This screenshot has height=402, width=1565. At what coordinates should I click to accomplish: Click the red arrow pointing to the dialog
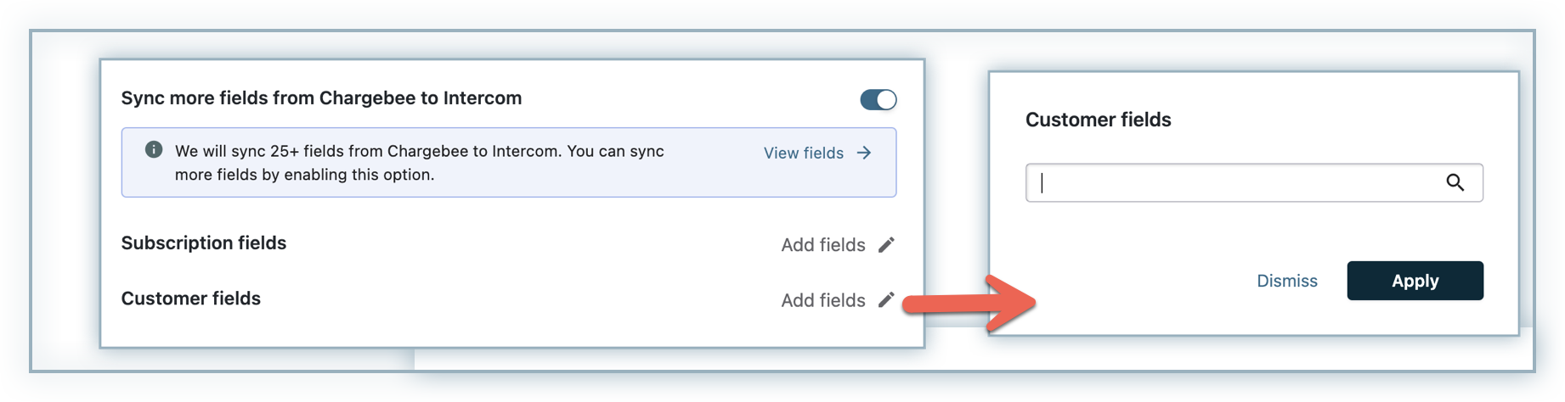pos(969,303)
